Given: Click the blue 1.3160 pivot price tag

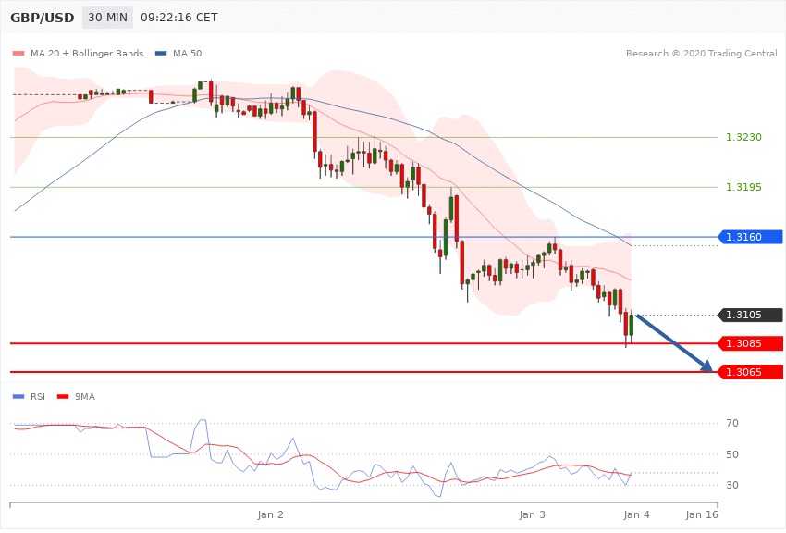Looking at the screenshot, I should 751,237.
